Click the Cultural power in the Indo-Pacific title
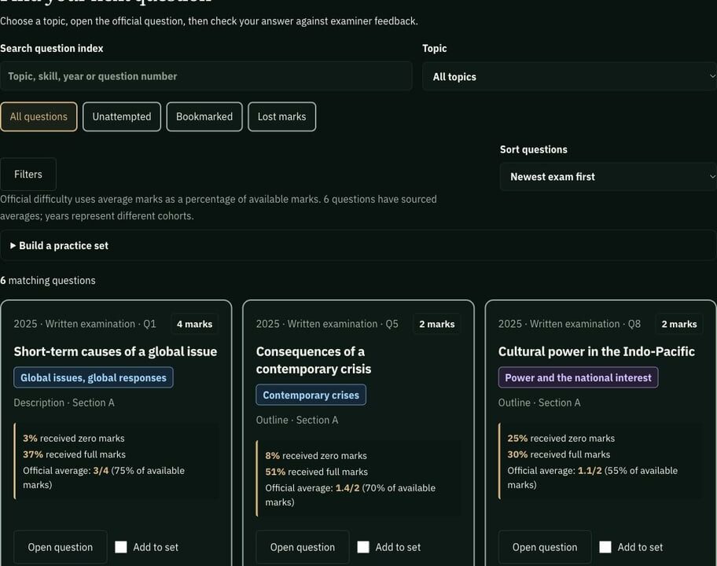 597,351
